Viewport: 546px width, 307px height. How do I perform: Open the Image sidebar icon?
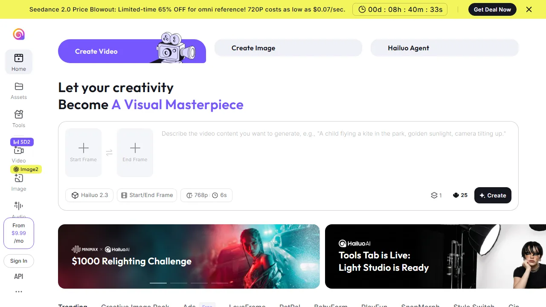pos(19,178)
